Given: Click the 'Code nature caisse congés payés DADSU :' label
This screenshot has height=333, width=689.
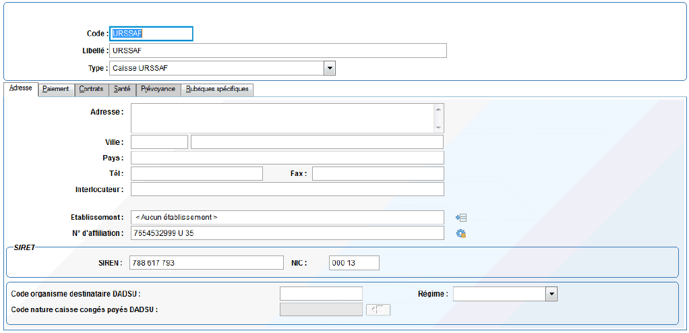Looking at the screenshot, I should pyautogui.click(x=84, y=309).
